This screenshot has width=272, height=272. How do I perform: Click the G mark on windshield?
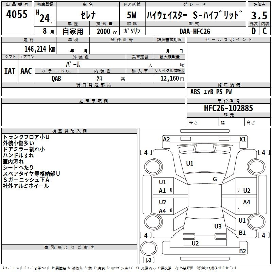215,179
